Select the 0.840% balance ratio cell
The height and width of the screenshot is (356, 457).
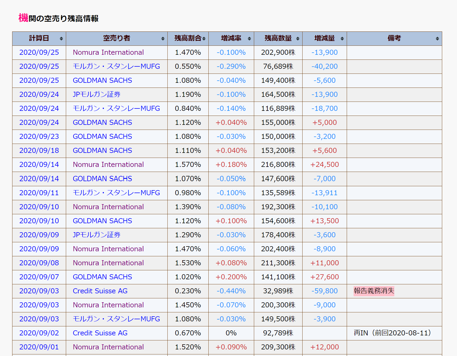pyautogui.click(x=188, y=108)
